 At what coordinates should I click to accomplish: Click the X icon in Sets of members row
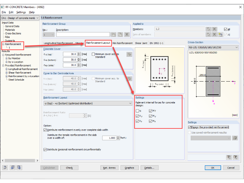click(x=214, y=35)
